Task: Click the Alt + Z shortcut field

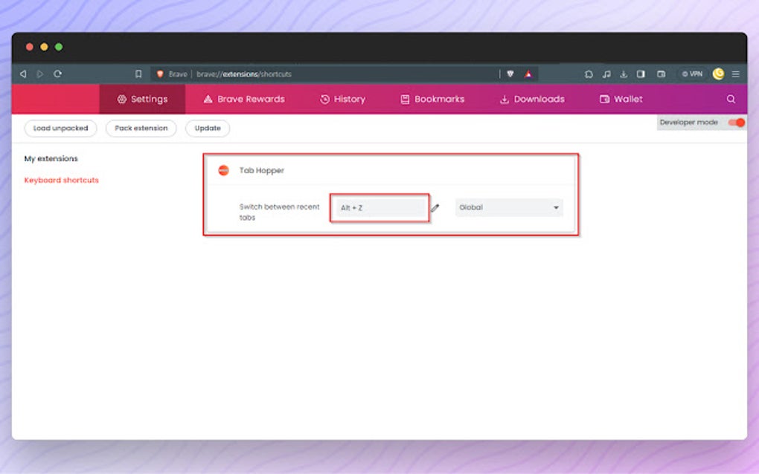Action: (x=380, y=208)
